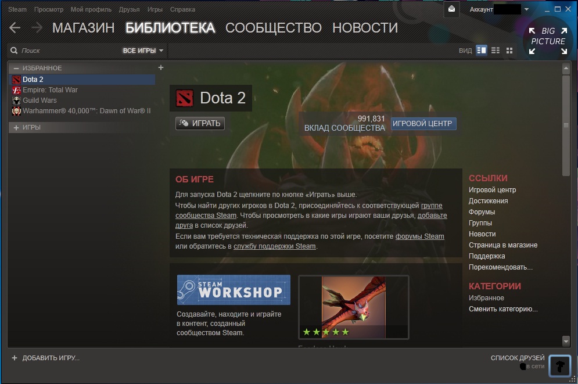Open Список друзей

pos(518,358)
